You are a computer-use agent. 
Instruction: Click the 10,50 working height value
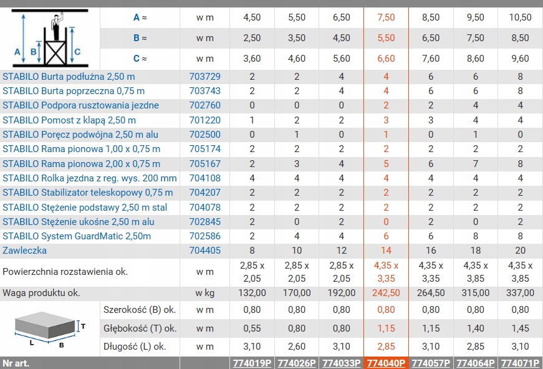520,17
